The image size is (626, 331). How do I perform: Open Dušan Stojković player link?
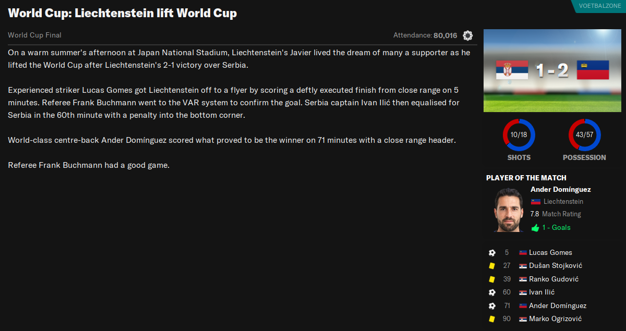click(x=556, y=266)
